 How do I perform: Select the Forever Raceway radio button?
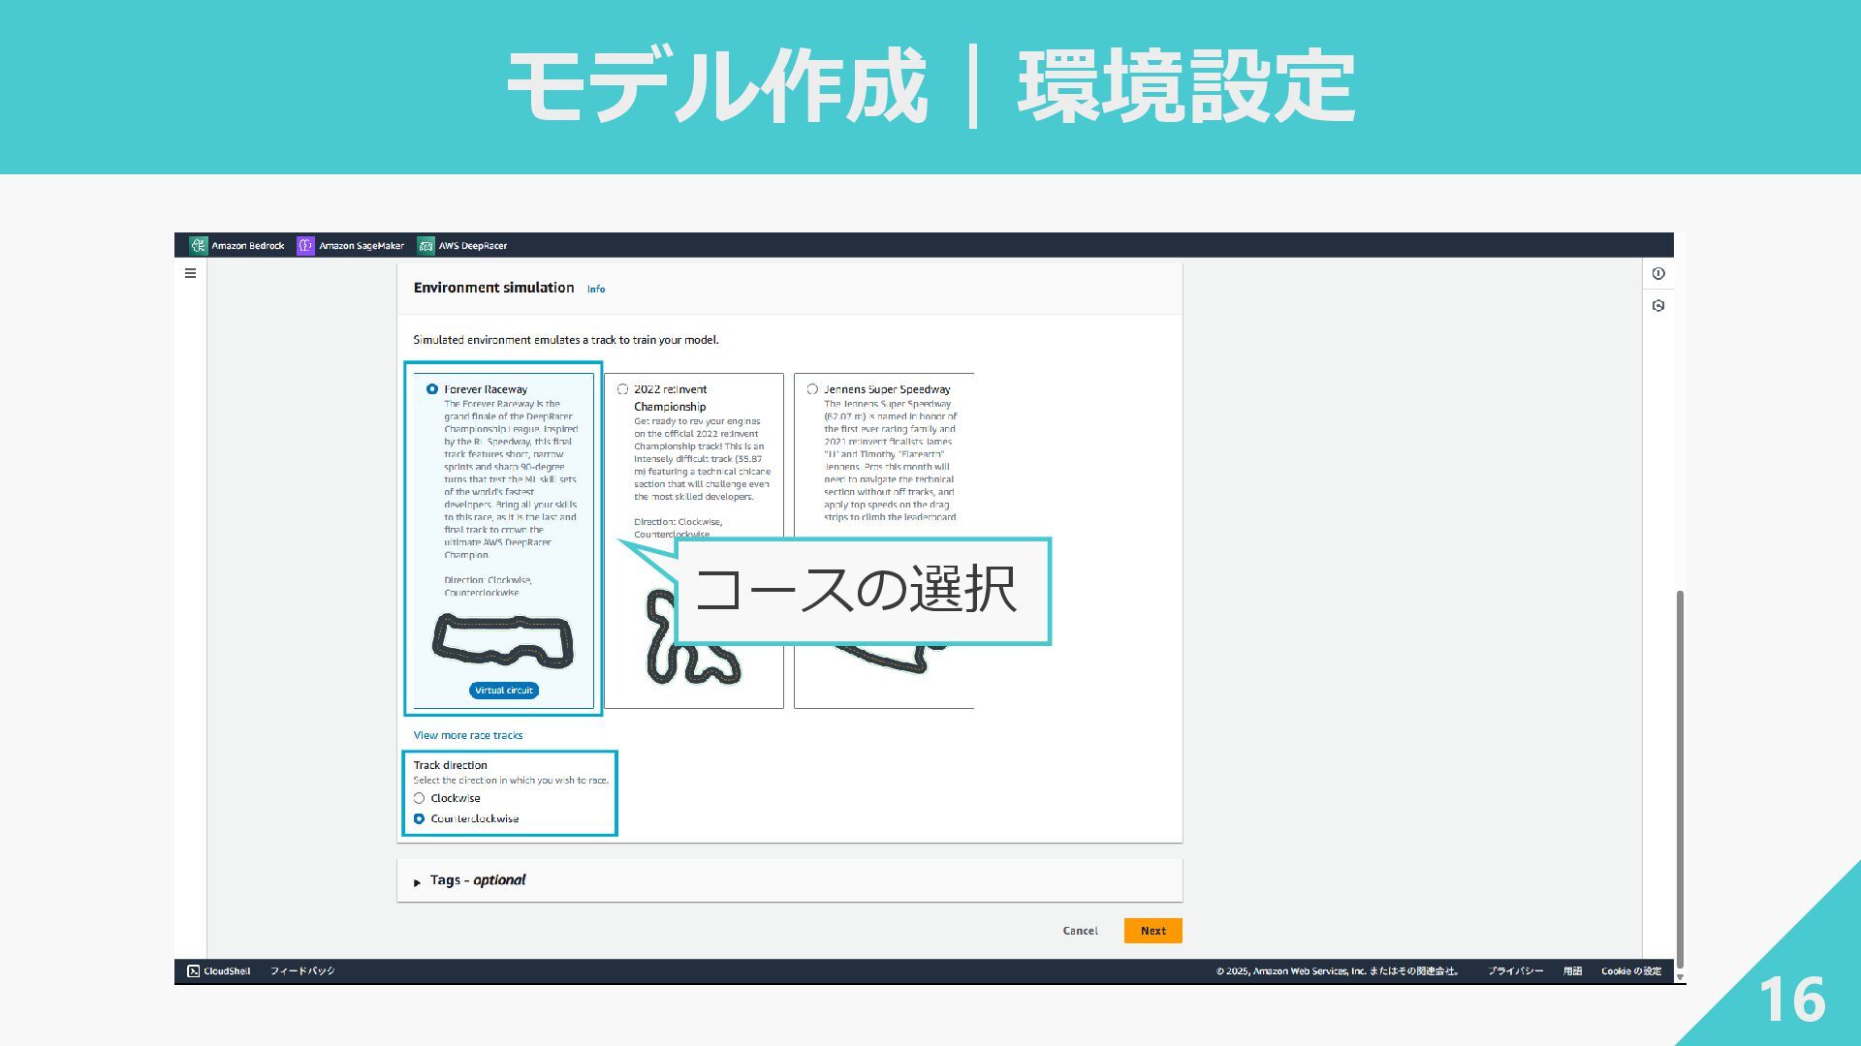tap(432, 389)
